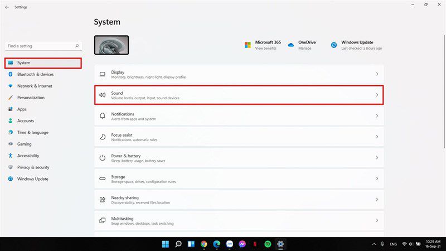Go to the Personalization section
Screen dimensions: 446x251
click(43, 98)
